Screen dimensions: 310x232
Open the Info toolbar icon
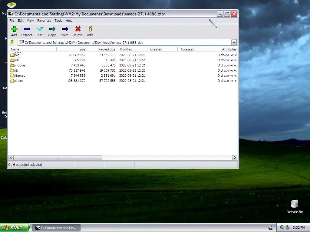click(x=90, y=29)
